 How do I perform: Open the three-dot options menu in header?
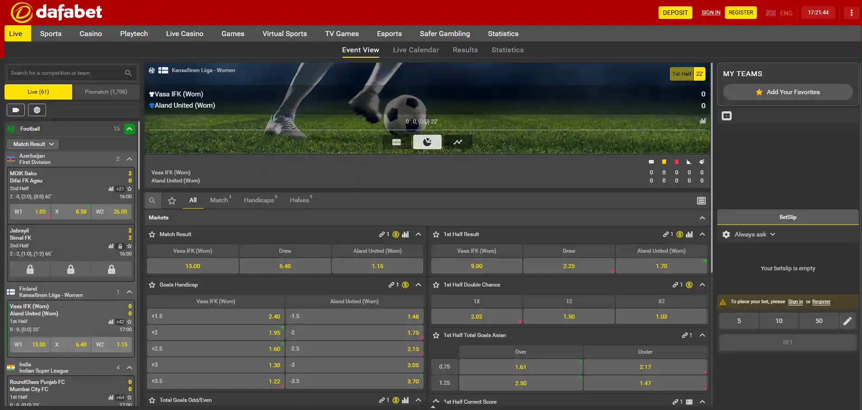pyautogui.click(x=851, y=13)
